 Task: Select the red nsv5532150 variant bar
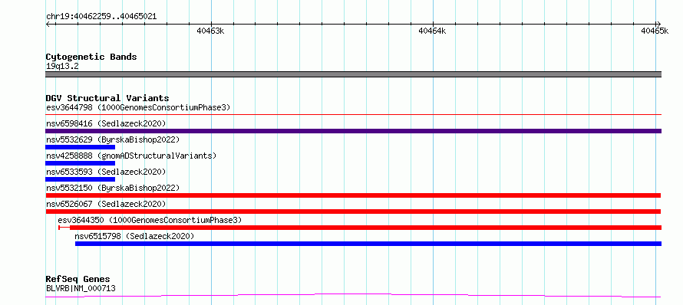coord(353,195)
